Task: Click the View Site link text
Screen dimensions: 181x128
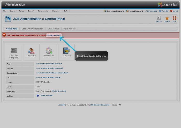Action: tap(165, 11)
